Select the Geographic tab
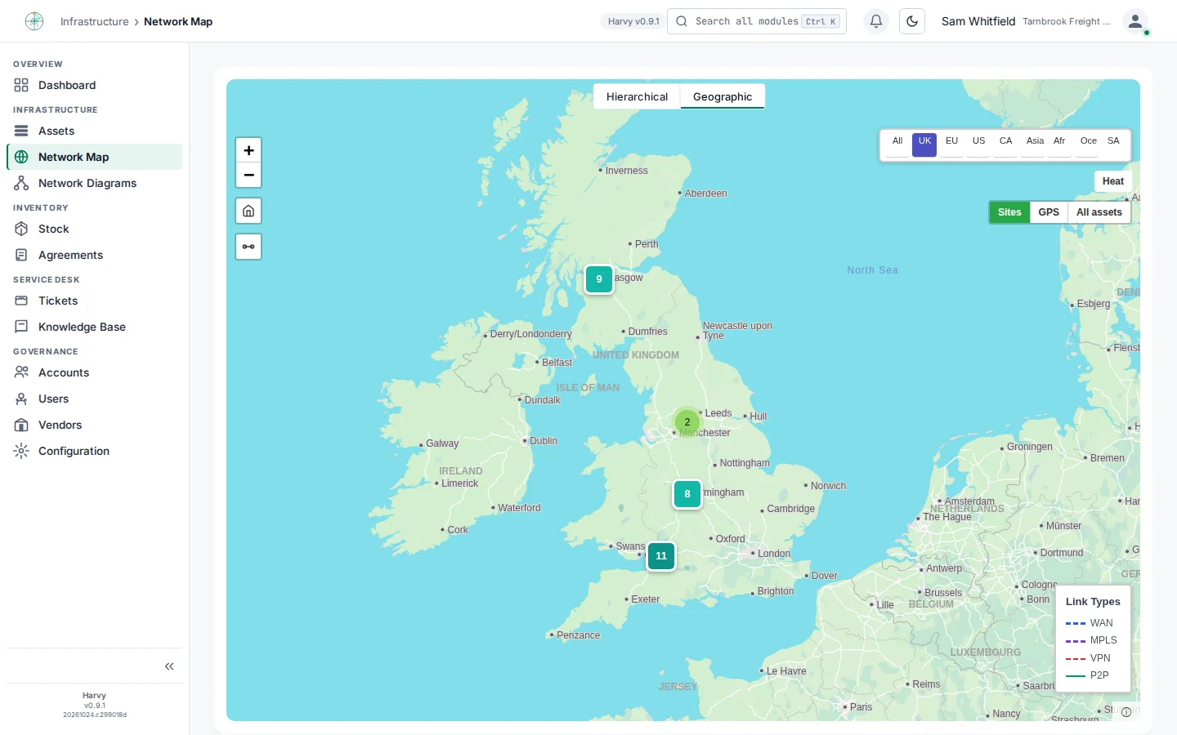The height and width of the screenshot is (735, 1177). [x=723, y=96]
